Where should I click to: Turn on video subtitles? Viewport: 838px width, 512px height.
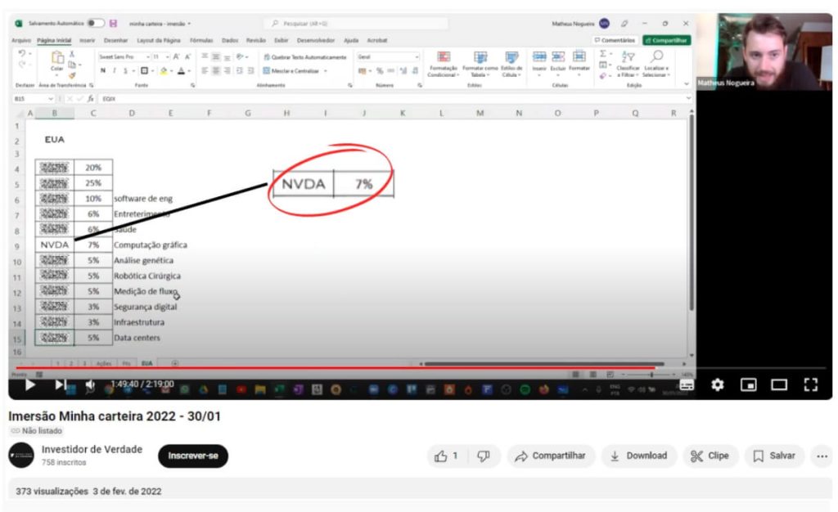[x=687, y=384]
